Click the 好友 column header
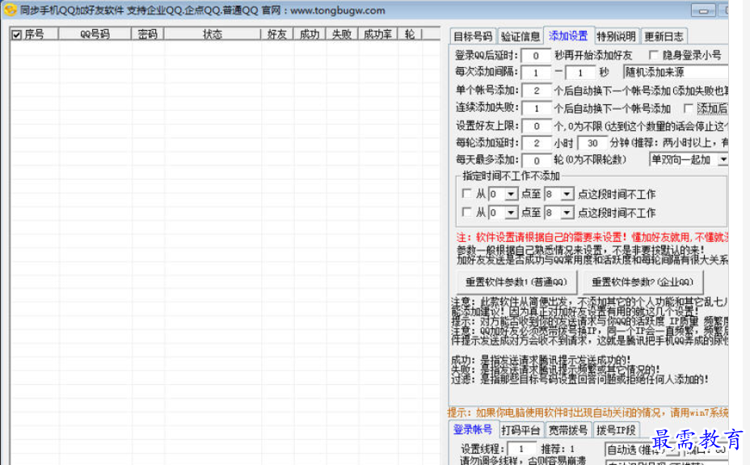 [277, 34]
